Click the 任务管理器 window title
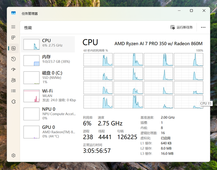 (x=30, y=14)
